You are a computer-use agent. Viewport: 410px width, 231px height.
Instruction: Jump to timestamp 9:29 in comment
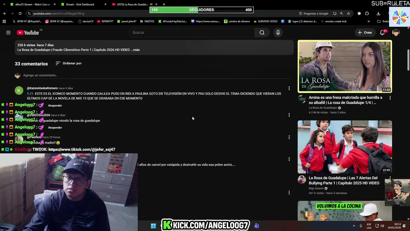pos(30,94)
